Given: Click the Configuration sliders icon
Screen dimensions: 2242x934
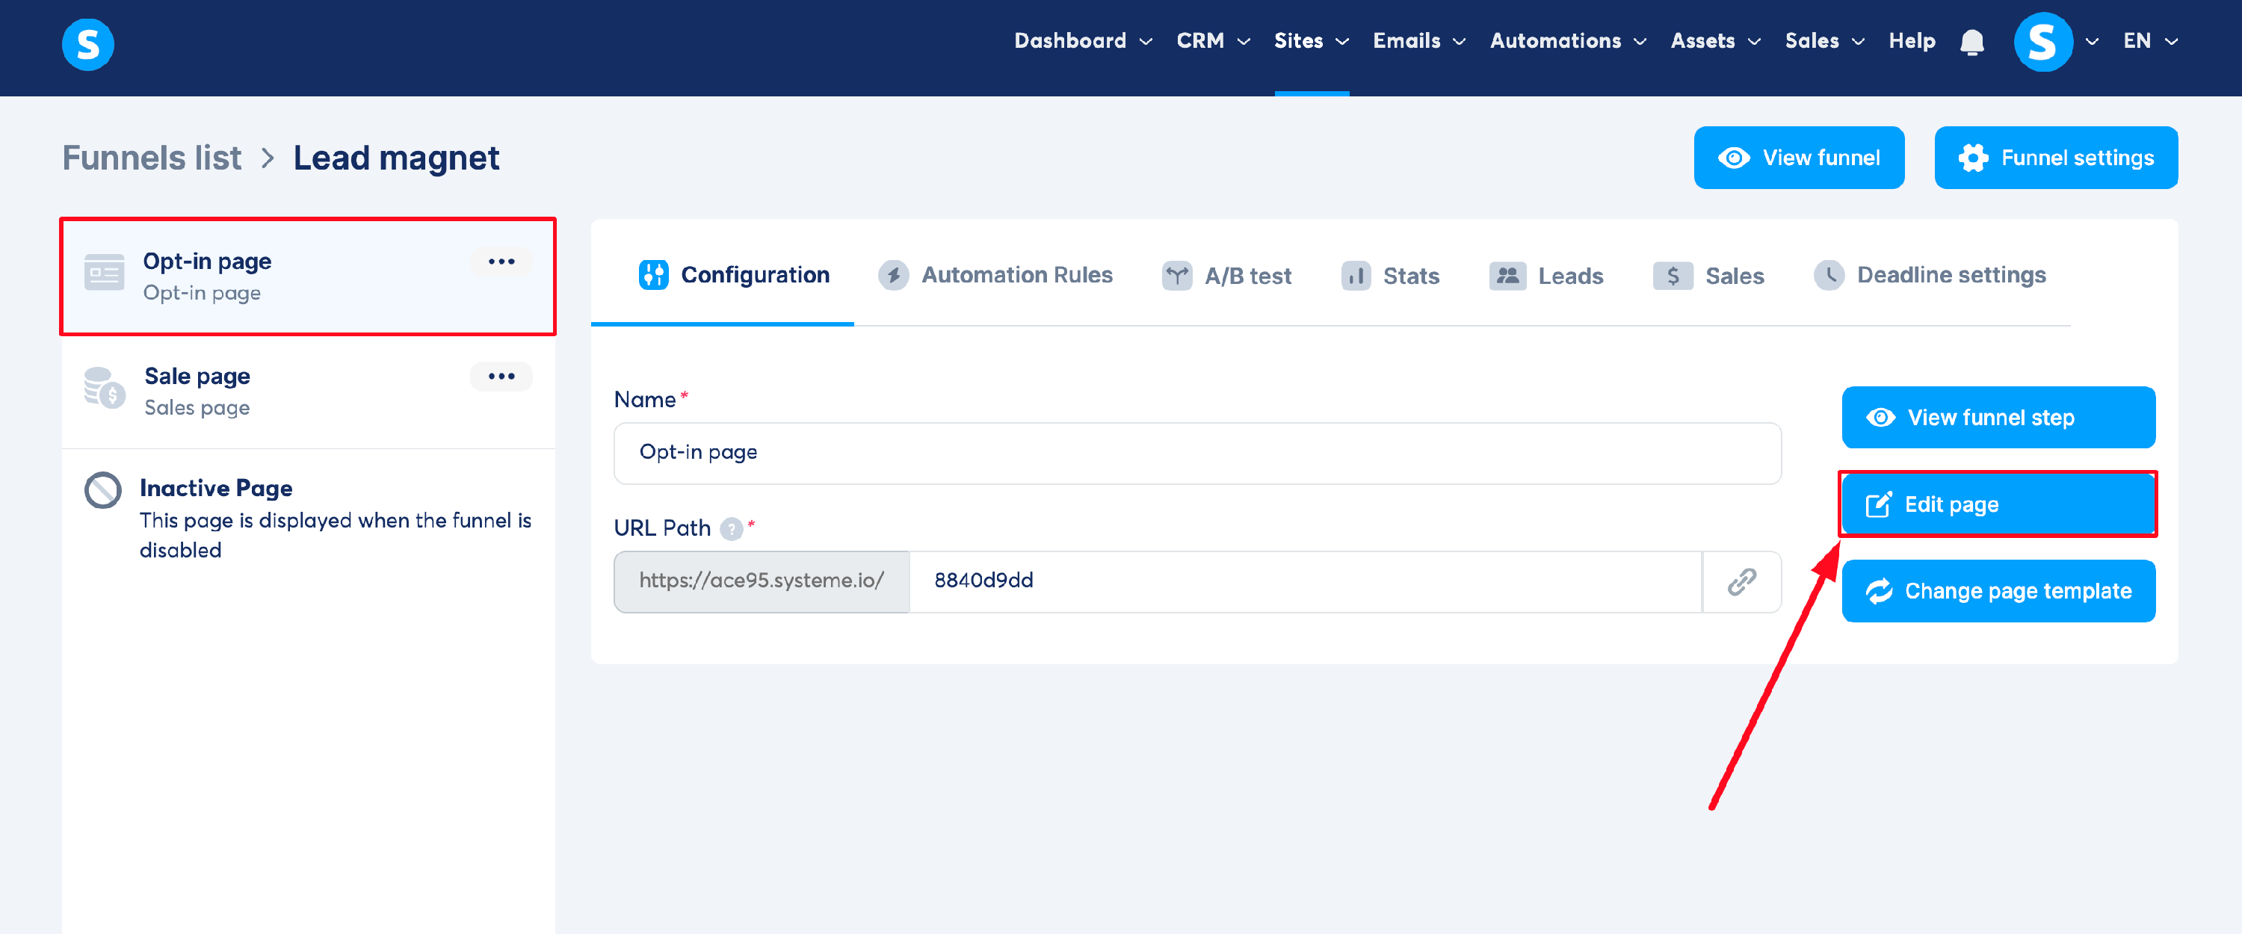Looking at the screenshot, I should [x=654, y=274].
